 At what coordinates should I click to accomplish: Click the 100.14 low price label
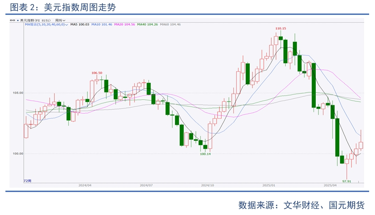pyautogui.click(x=205, y=154)
